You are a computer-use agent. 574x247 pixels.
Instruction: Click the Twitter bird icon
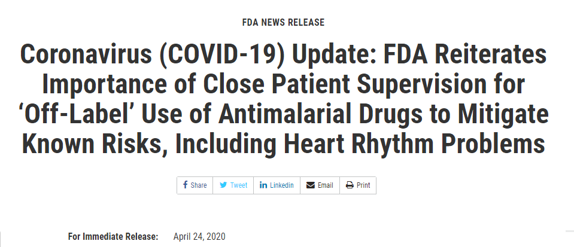[x=223, y=185]
